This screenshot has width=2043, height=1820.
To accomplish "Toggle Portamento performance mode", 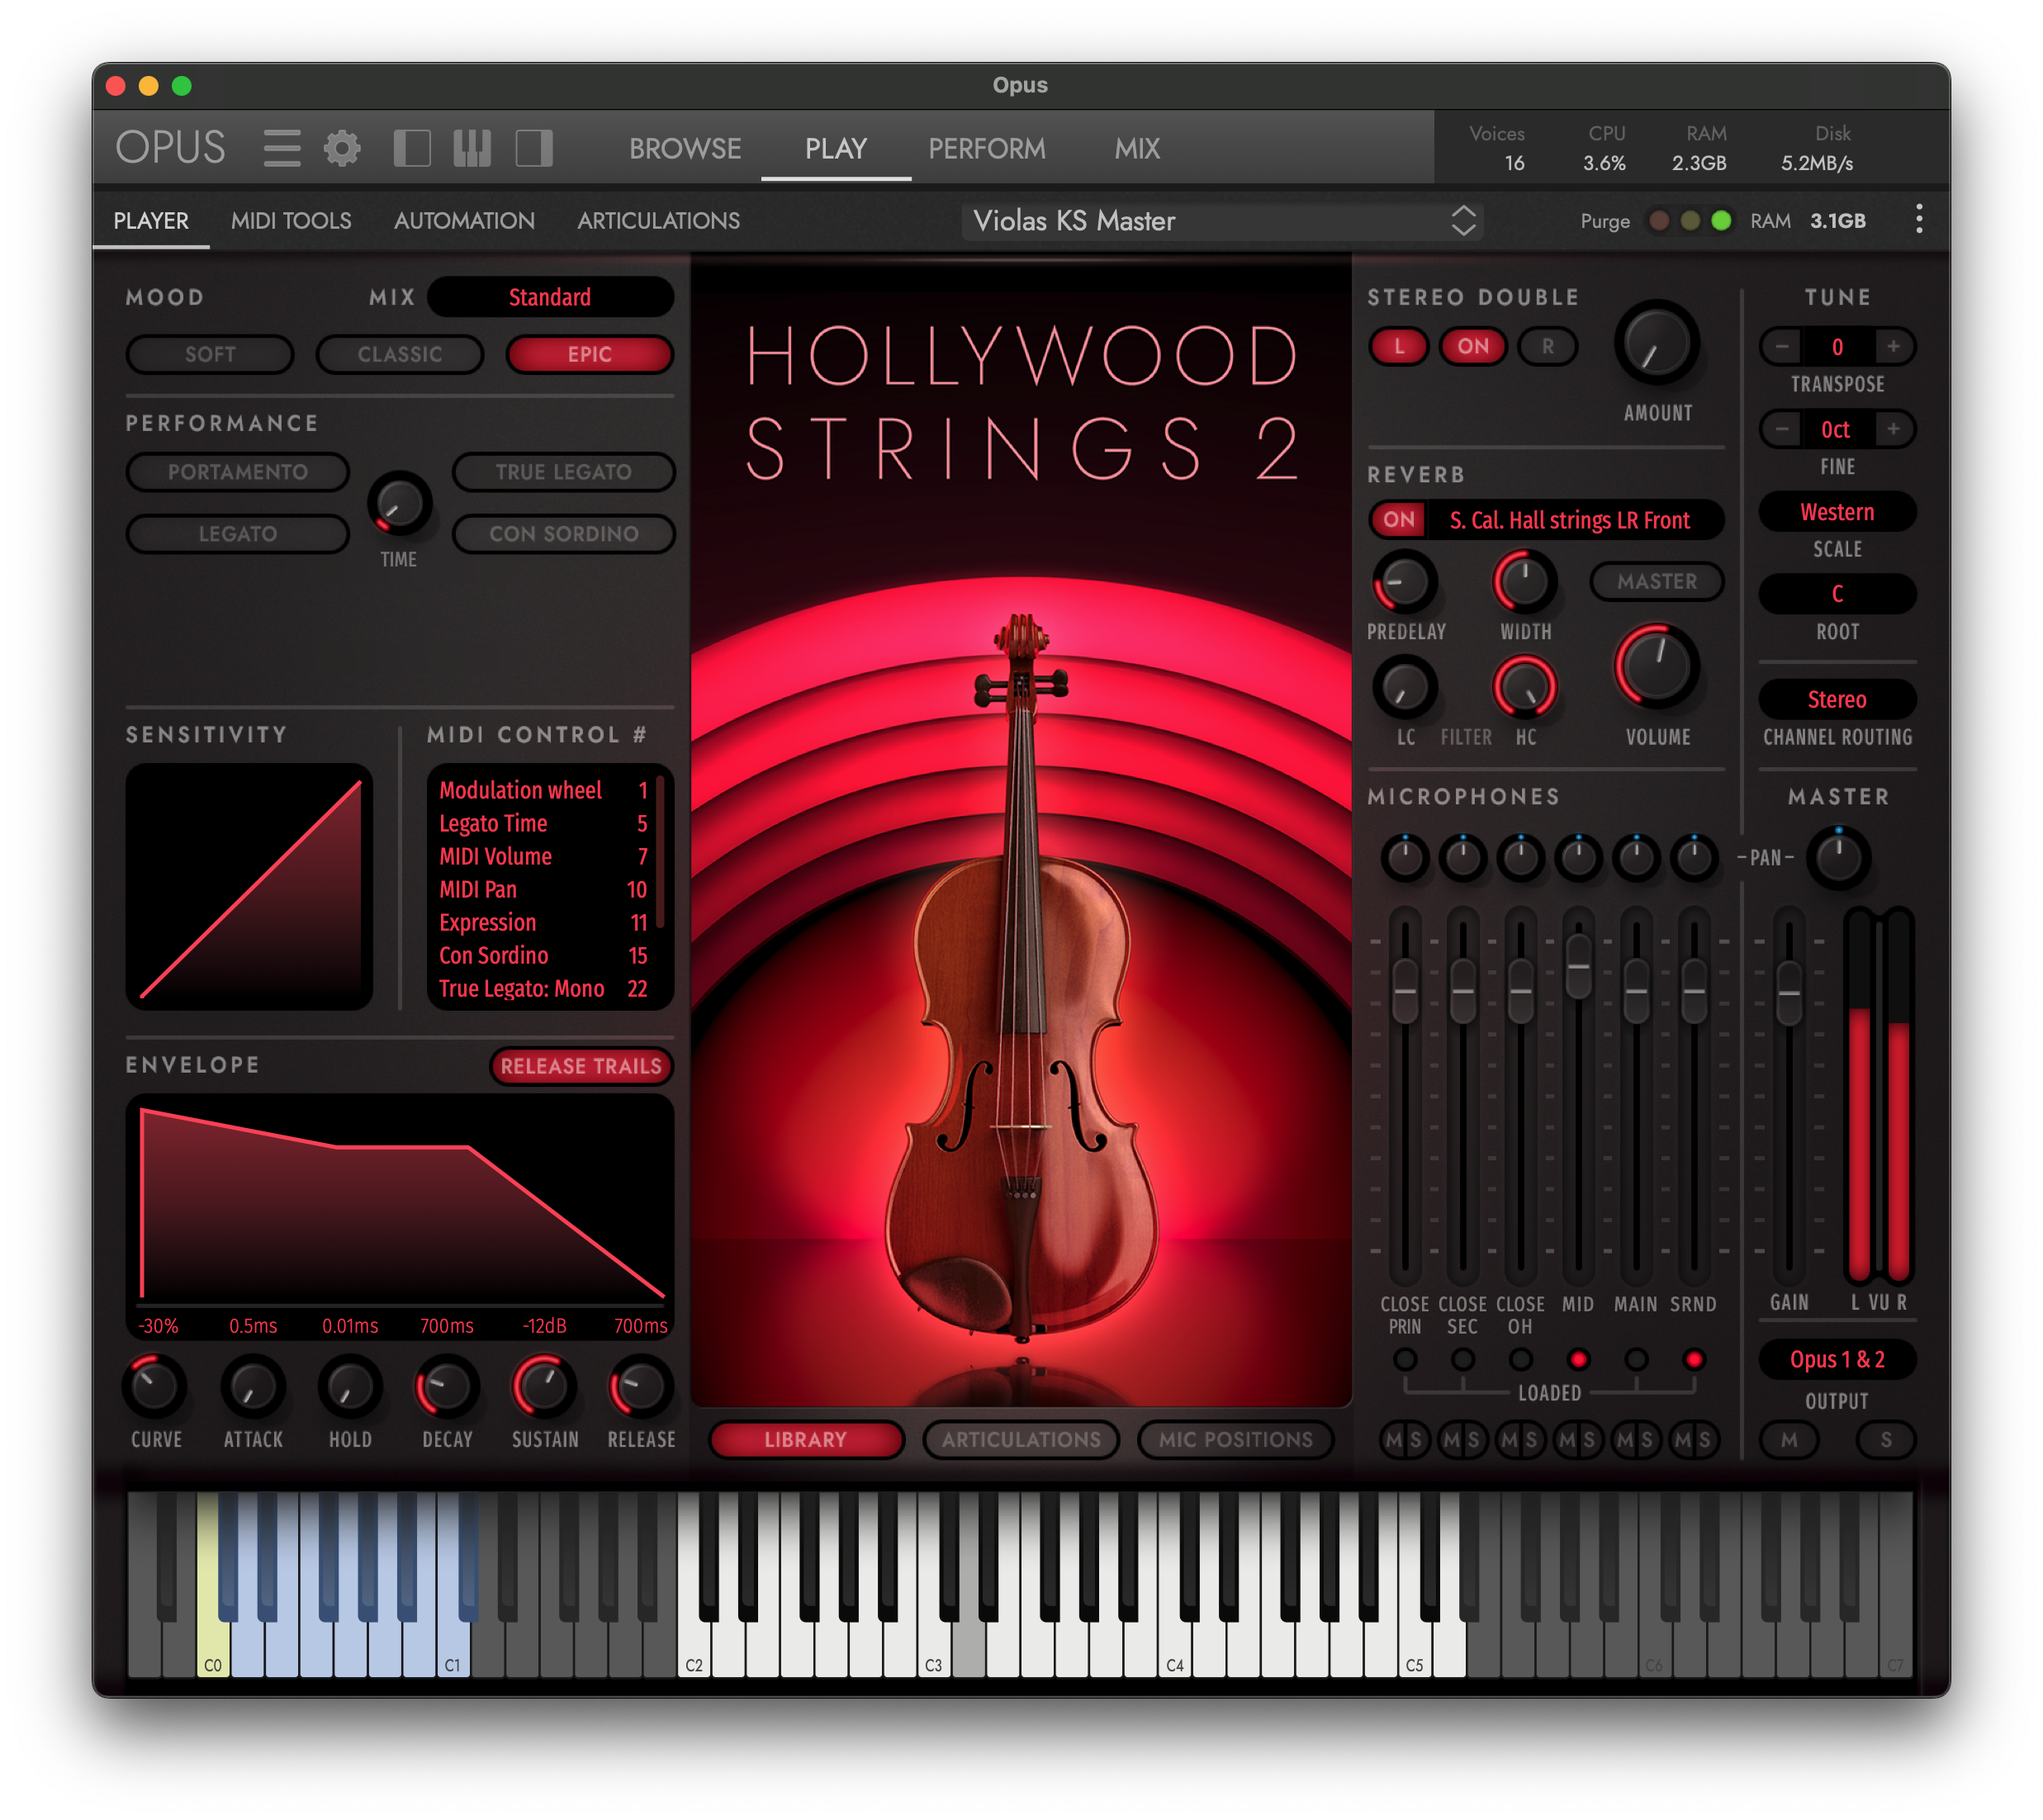I will click(237, 472).
